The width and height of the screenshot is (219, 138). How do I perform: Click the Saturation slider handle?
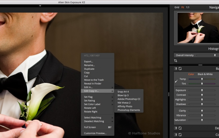click(202, 120)
